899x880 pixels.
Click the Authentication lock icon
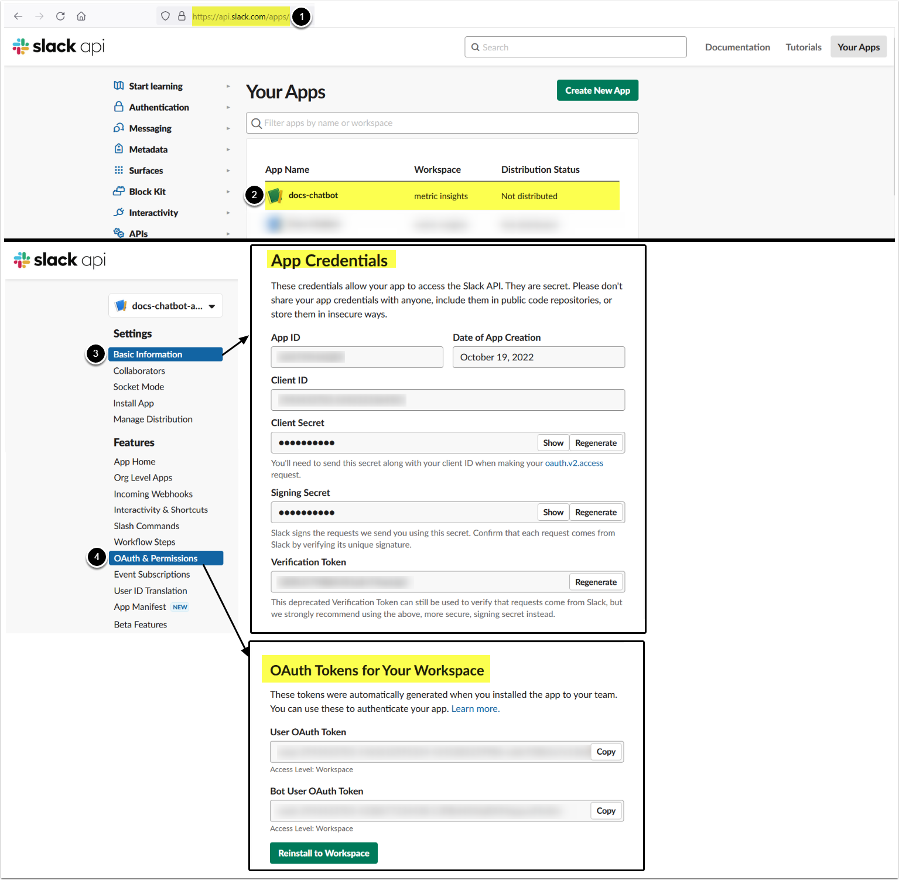119,107
